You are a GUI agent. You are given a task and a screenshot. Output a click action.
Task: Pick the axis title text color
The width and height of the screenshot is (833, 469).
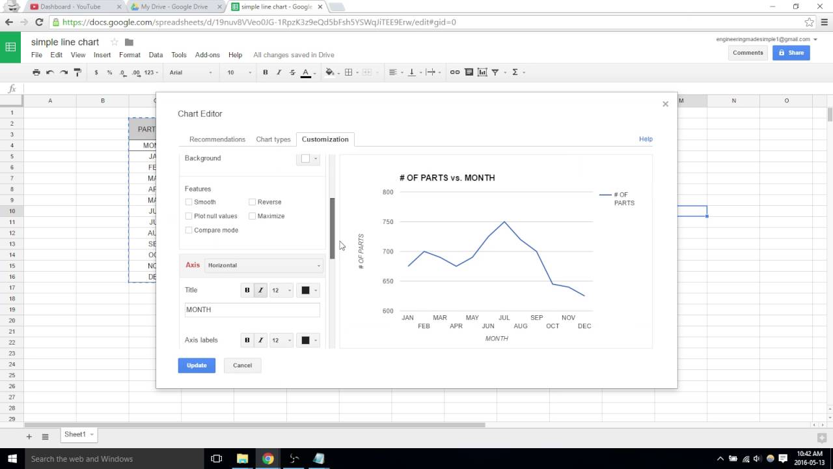pyautogui.click(x=308, y=290)
